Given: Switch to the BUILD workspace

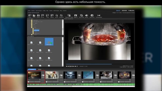Looking at the screenshot, I should point(118,11).
